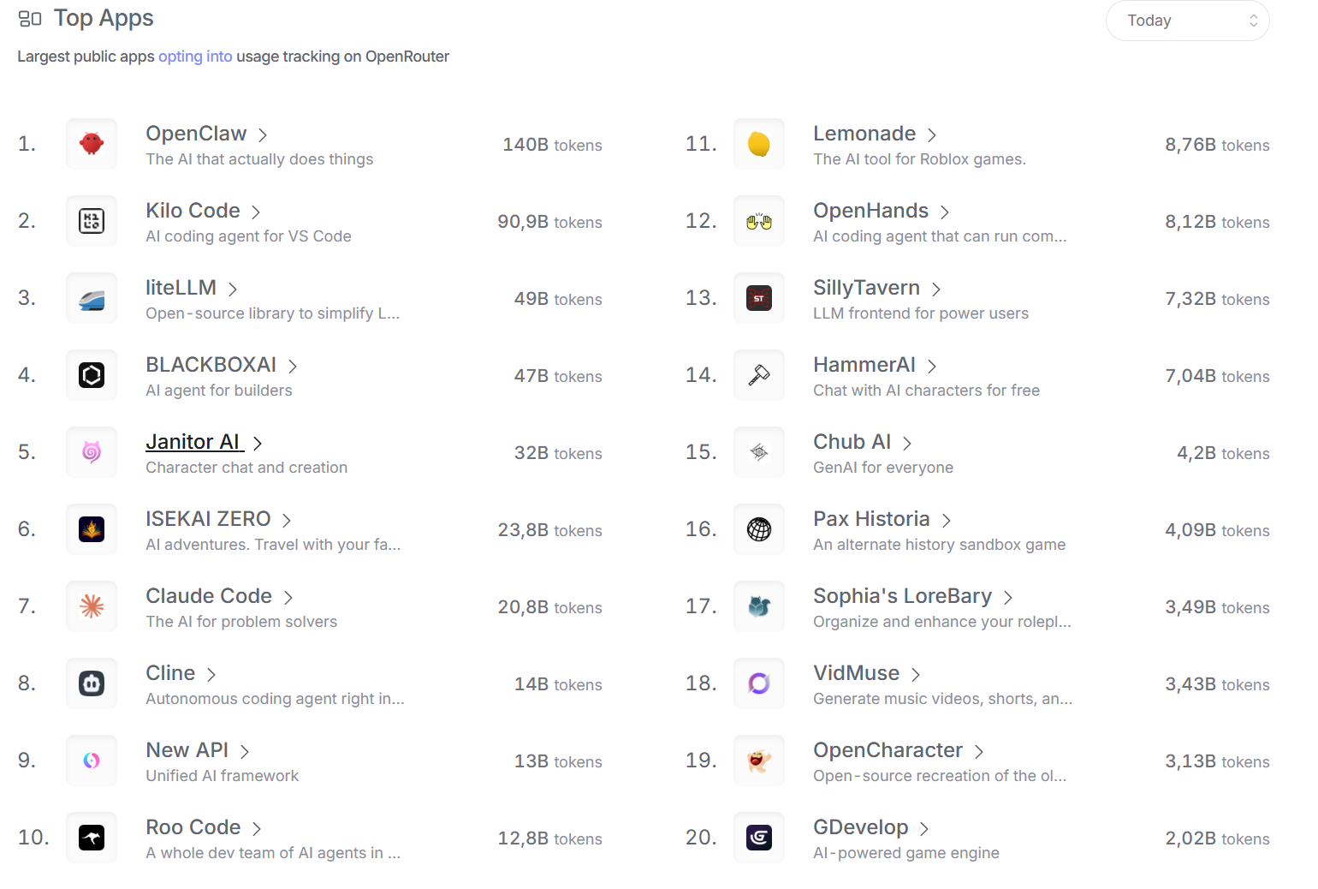Click the GDevelop app icon
The height and width of the screenshot is (889, 1318).
click(x=759, y=838)
